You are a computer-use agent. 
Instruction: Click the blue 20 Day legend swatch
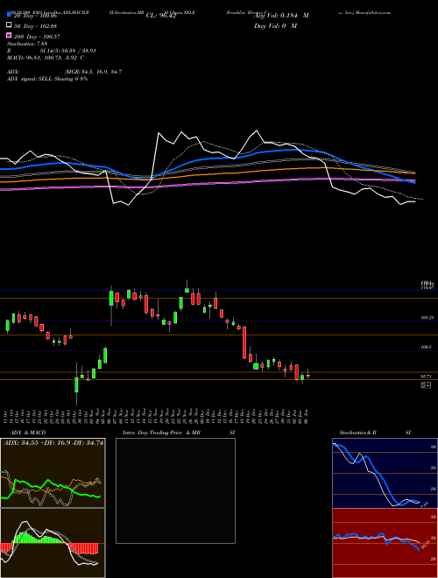pos(9,15)
